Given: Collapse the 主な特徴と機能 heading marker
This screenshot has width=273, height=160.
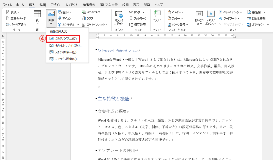Looking at the screenshot, I should click(96, 98).
